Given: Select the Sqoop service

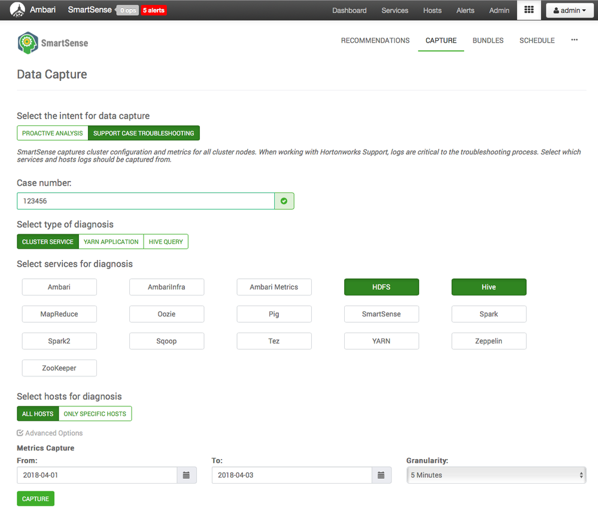Looking at the screenshot, I should [x=166, y=341].
